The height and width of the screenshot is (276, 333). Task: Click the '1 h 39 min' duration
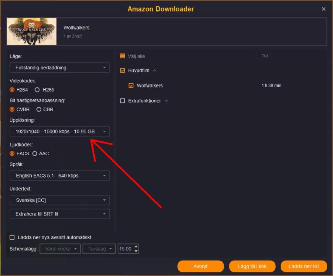pos(271,85)
